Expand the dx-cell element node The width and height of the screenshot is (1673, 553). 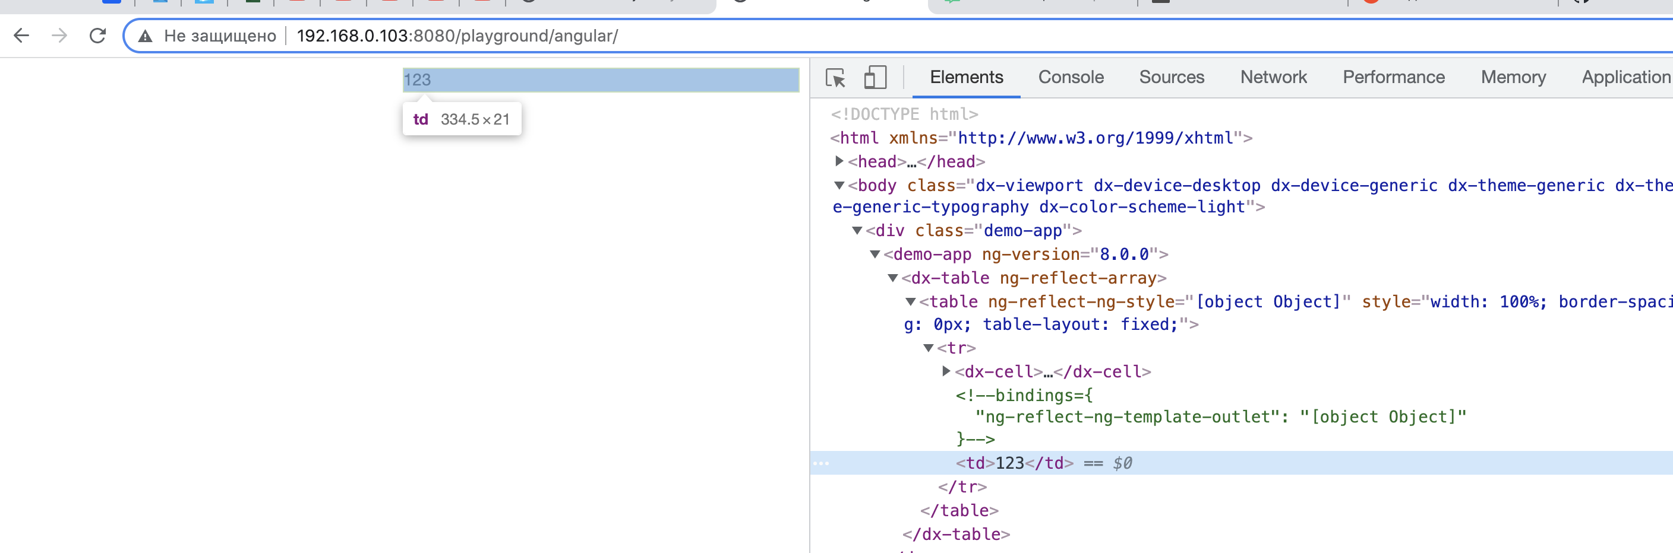coord(946,371)
